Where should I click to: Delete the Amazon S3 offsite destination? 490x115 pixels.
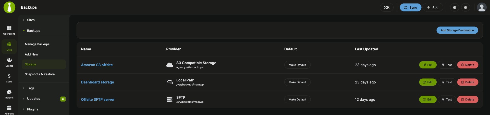coord(468,65)
